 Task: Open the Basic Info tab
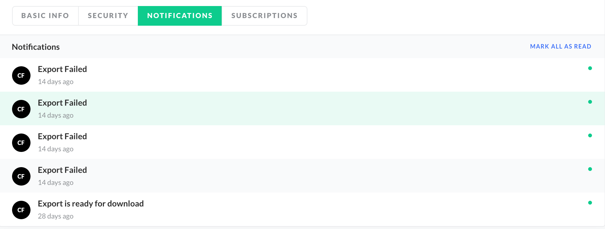pos(45,16)
